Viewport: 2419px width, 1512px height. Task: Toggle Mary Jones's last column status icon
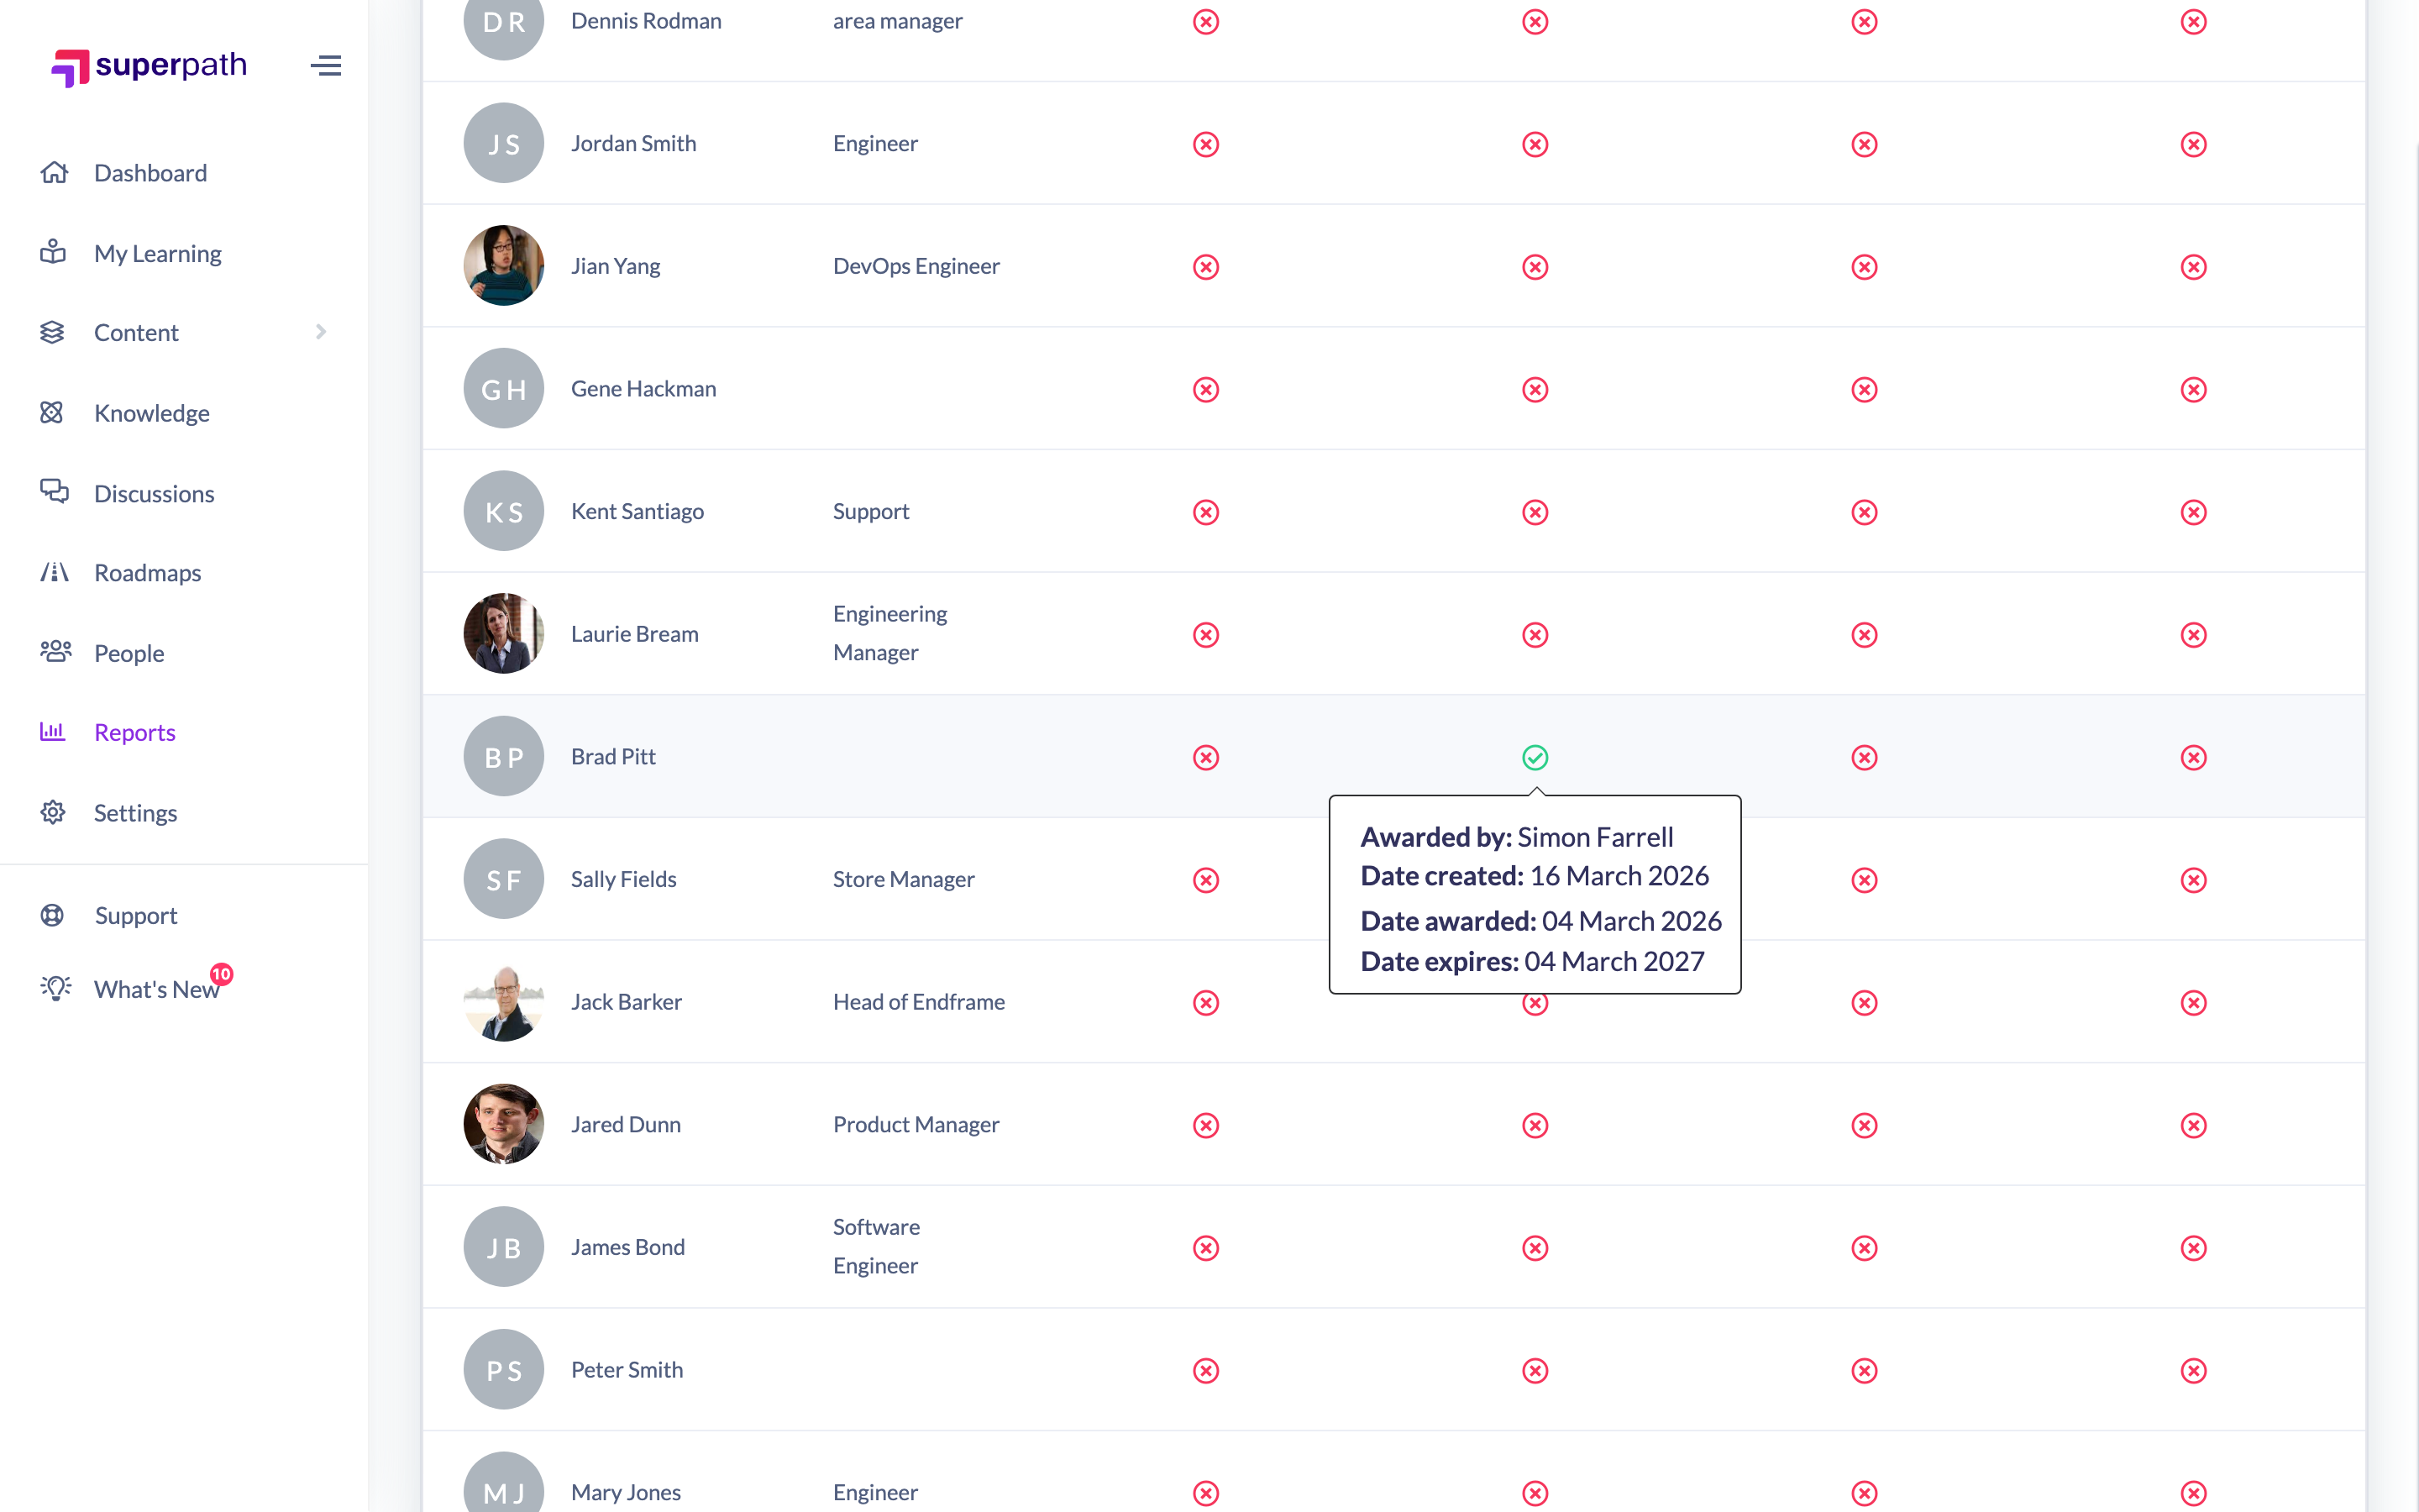tap(2194, 1493)
